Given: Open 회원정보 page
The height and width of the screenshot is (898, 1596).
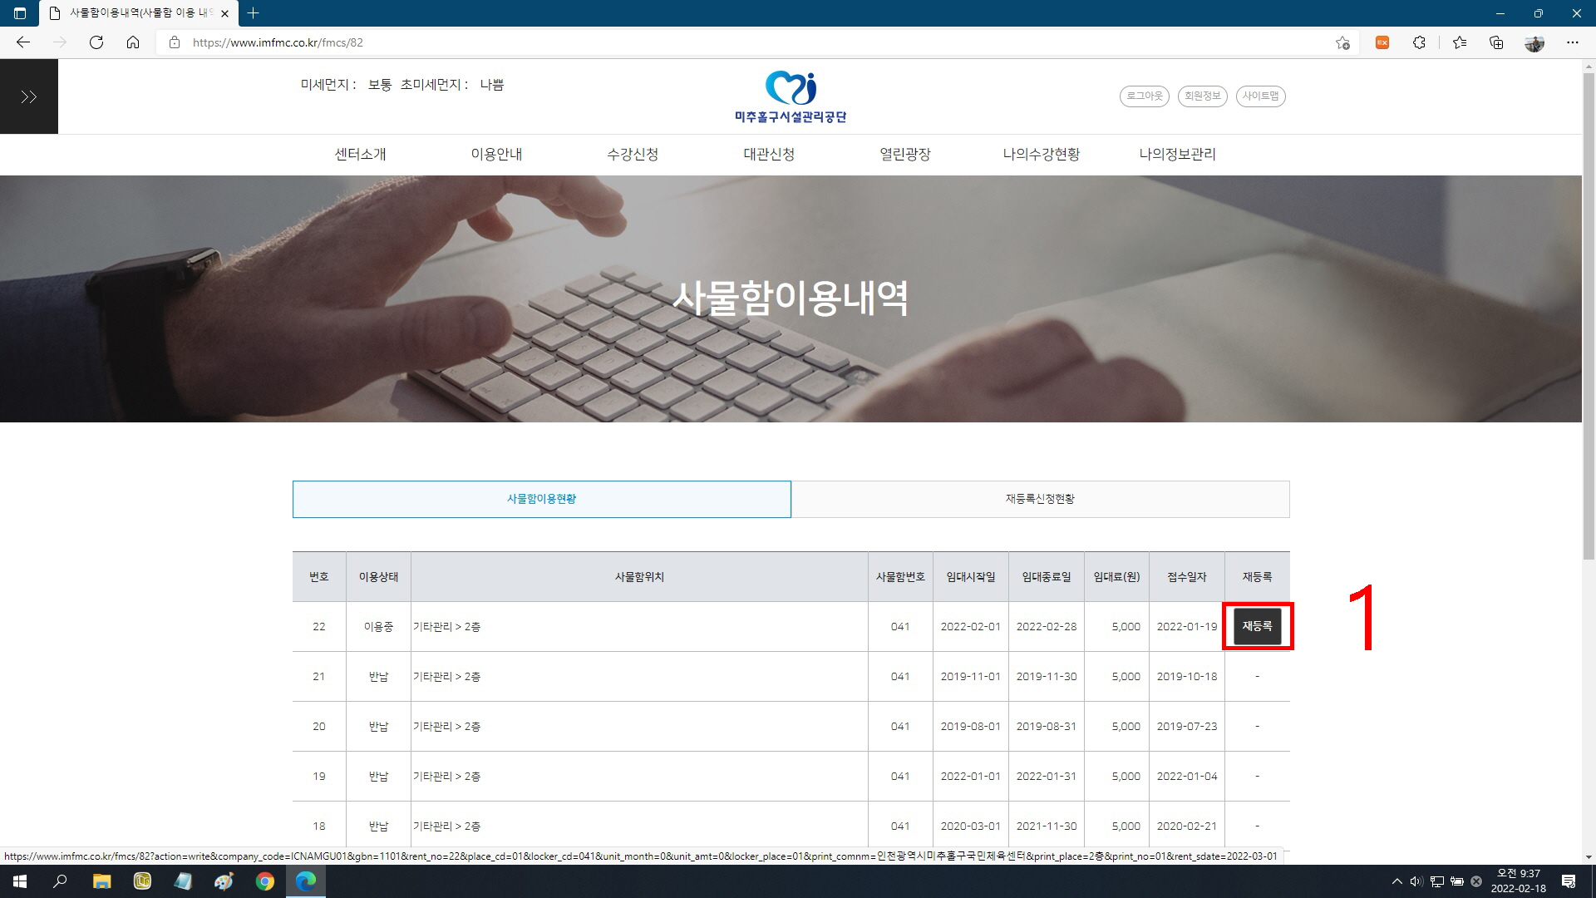Looking at the screenshot, I should (1202, 96).
